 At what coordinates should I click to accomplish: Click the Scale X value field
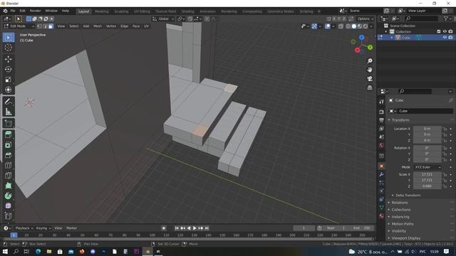point(427,174)
